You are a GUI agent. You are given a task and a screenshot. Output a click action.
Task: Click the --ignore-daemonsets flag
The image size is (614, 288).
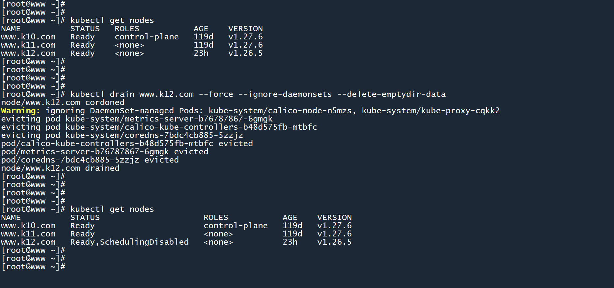click(285, 94)
